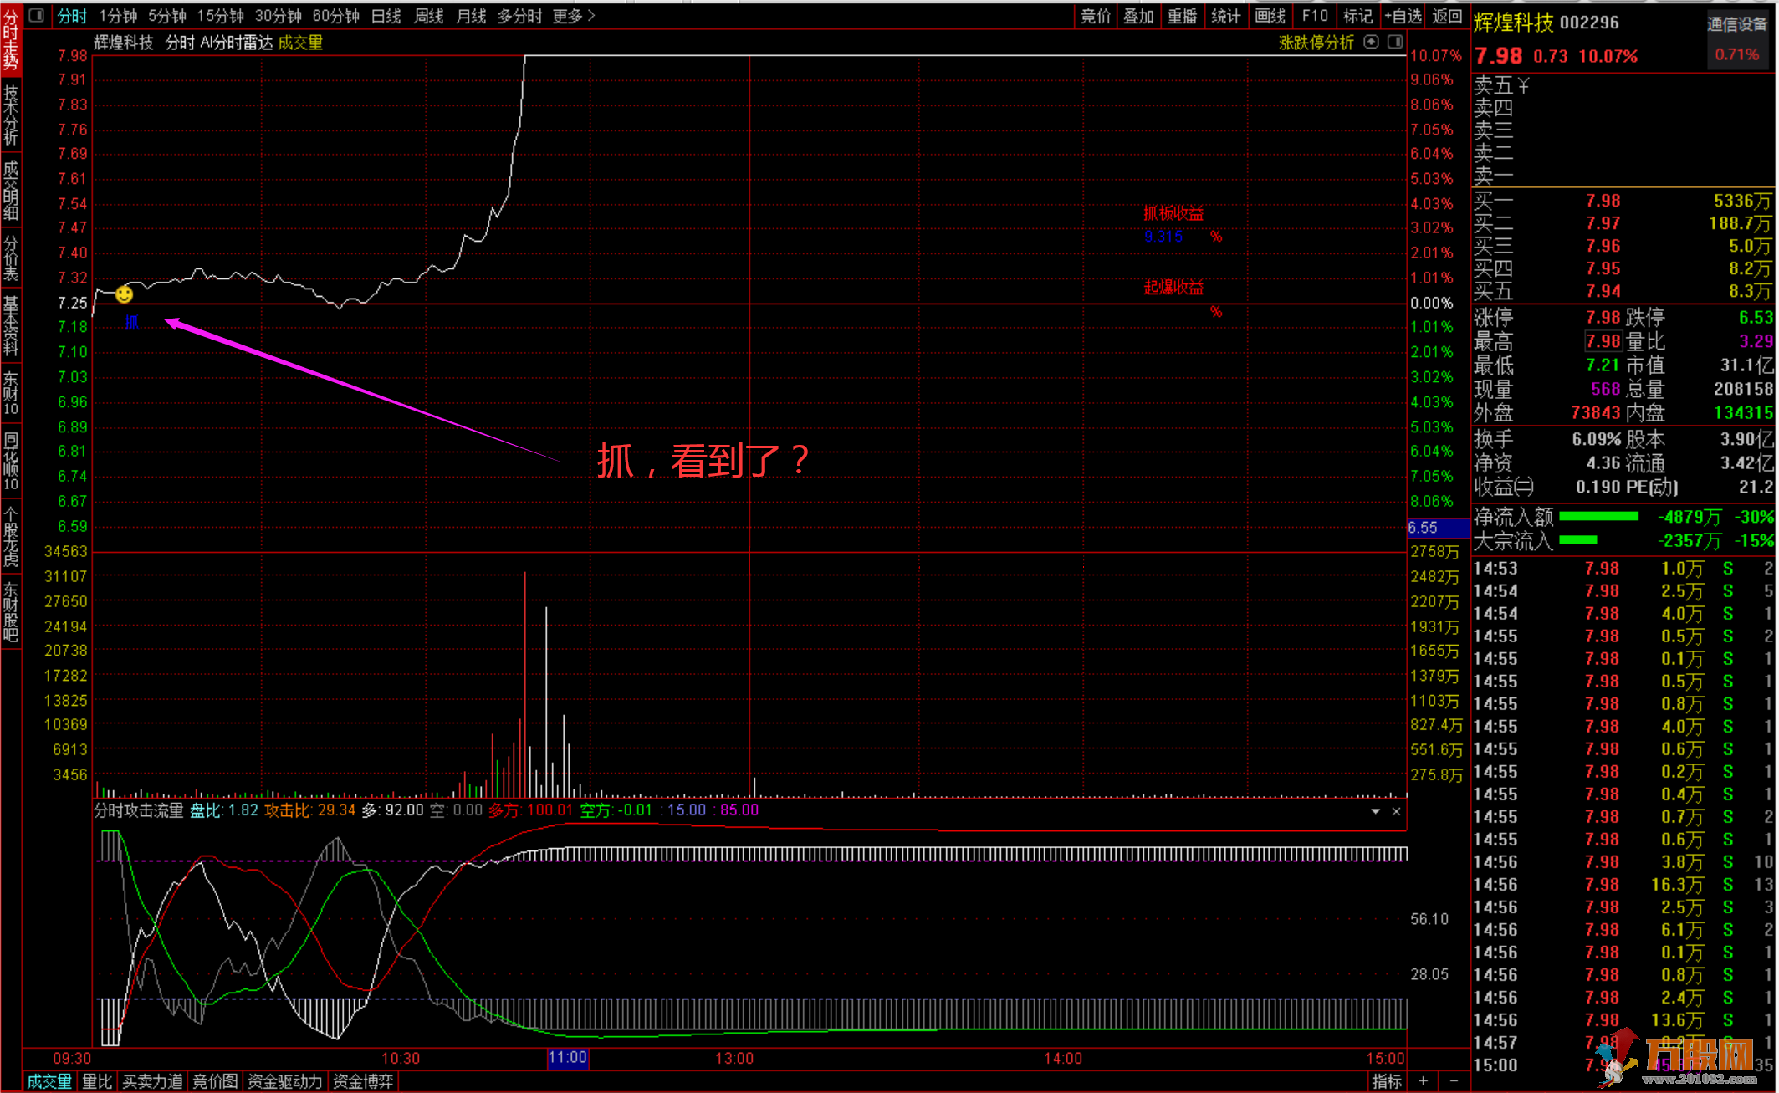Click the 通信设备 sector box
The width and height of the screenshot is (1779, 1093).
coord(1736,25)
